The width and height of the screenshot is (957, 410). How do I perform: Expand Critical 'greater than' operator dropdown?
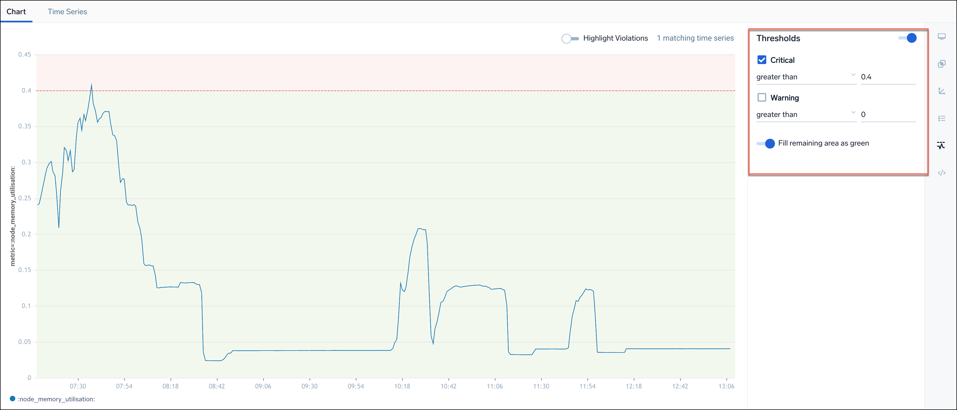coord(805,77)
